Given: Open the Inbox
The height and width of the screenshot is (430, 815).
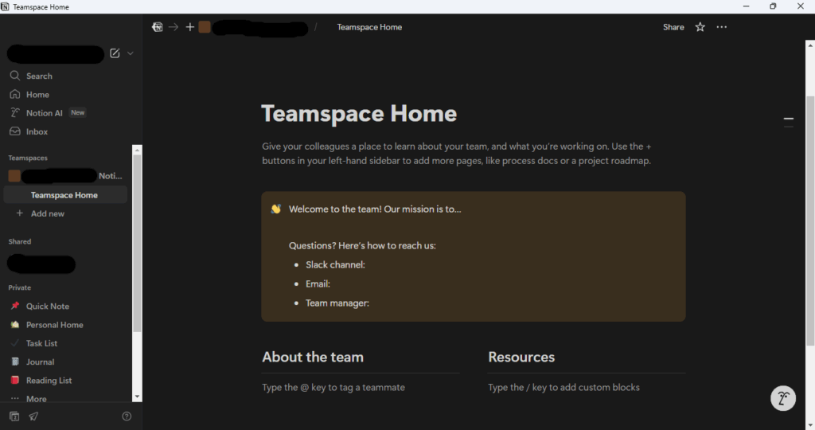Looking at the screenshot, I should click(37, 131).
